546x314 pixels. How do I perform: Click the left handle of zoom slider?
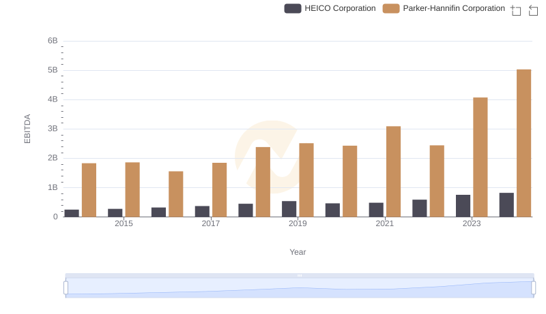tap(66, 287)
